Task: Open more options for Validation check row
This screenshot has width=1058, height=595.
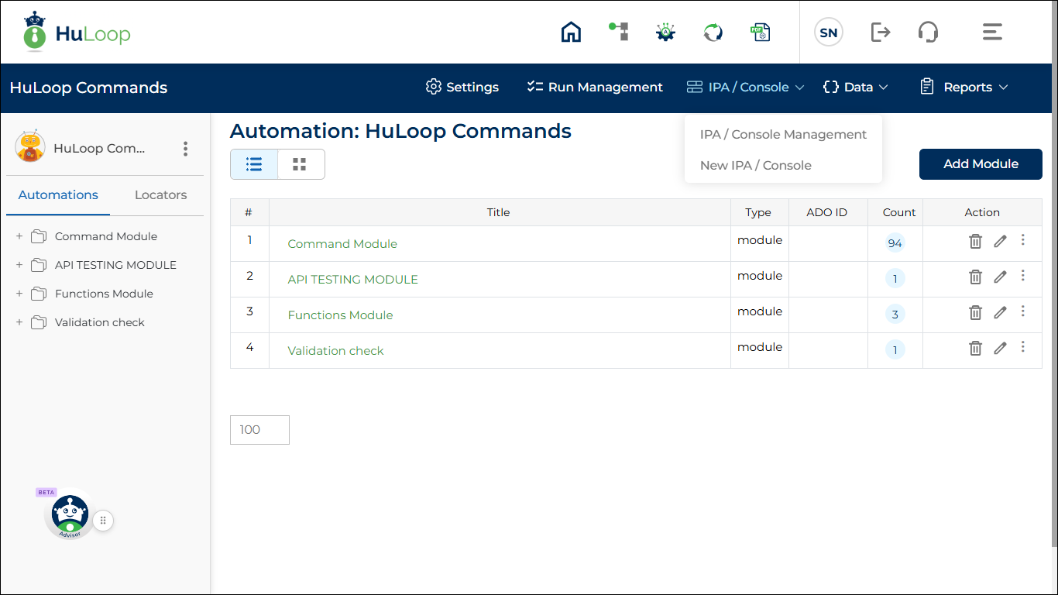Action: coord(1022,347)
